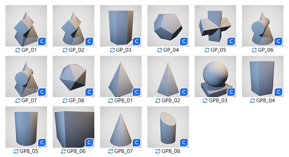289x157 pixels.
Task: Choose the GPB_02 pyramid thumbnail
Action: tap(168, 76)
